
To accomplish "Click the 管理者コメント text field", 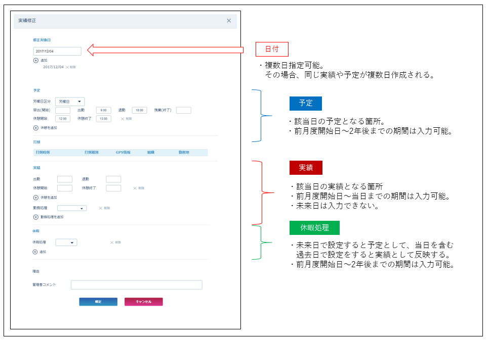I will [137, 285].
